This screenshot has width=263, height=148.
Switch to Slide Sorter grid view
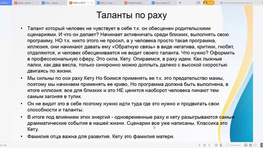250,145
